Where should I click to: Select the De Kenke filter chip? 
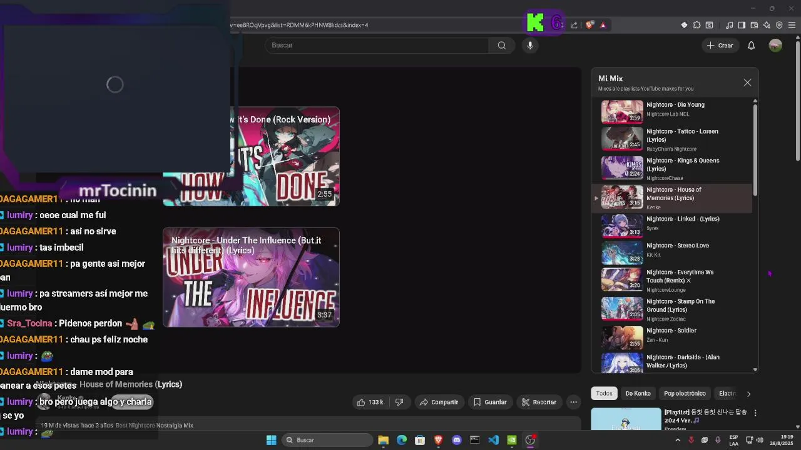tap(638, 393)
